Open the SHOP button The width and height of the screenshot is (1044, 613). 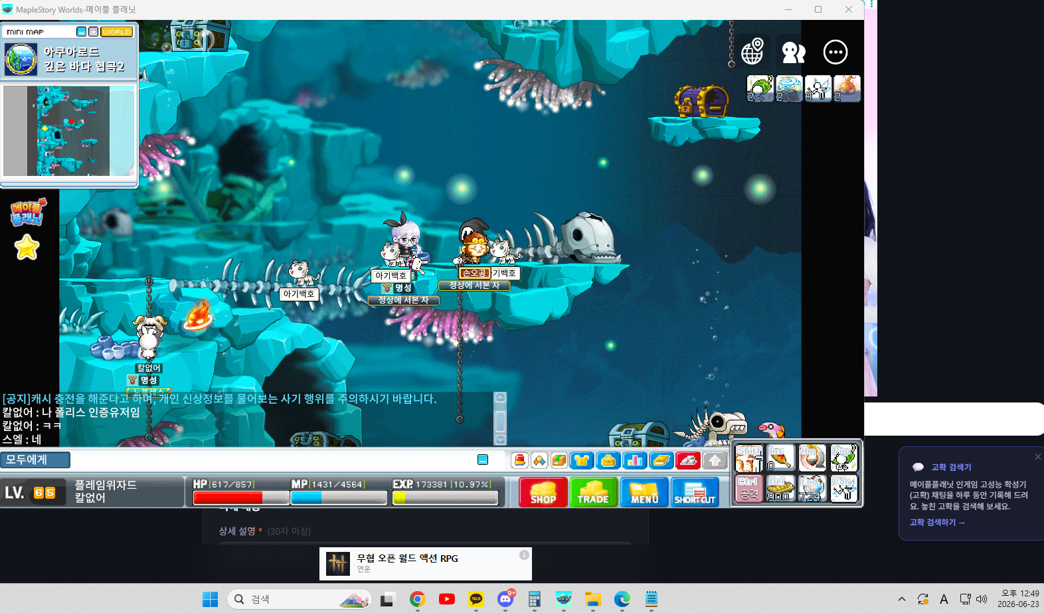click(543, 492)
